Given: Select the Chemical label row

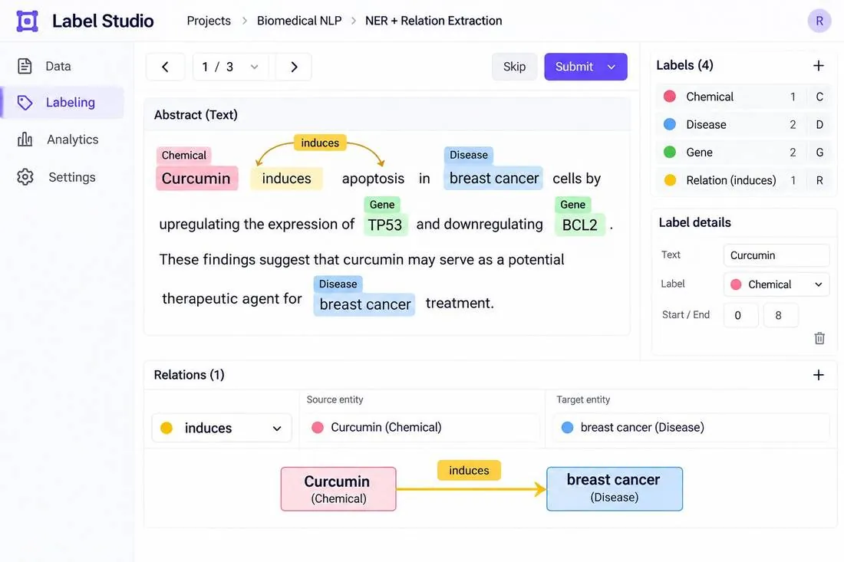Looking at the screenshot, I should coord(743,97).
